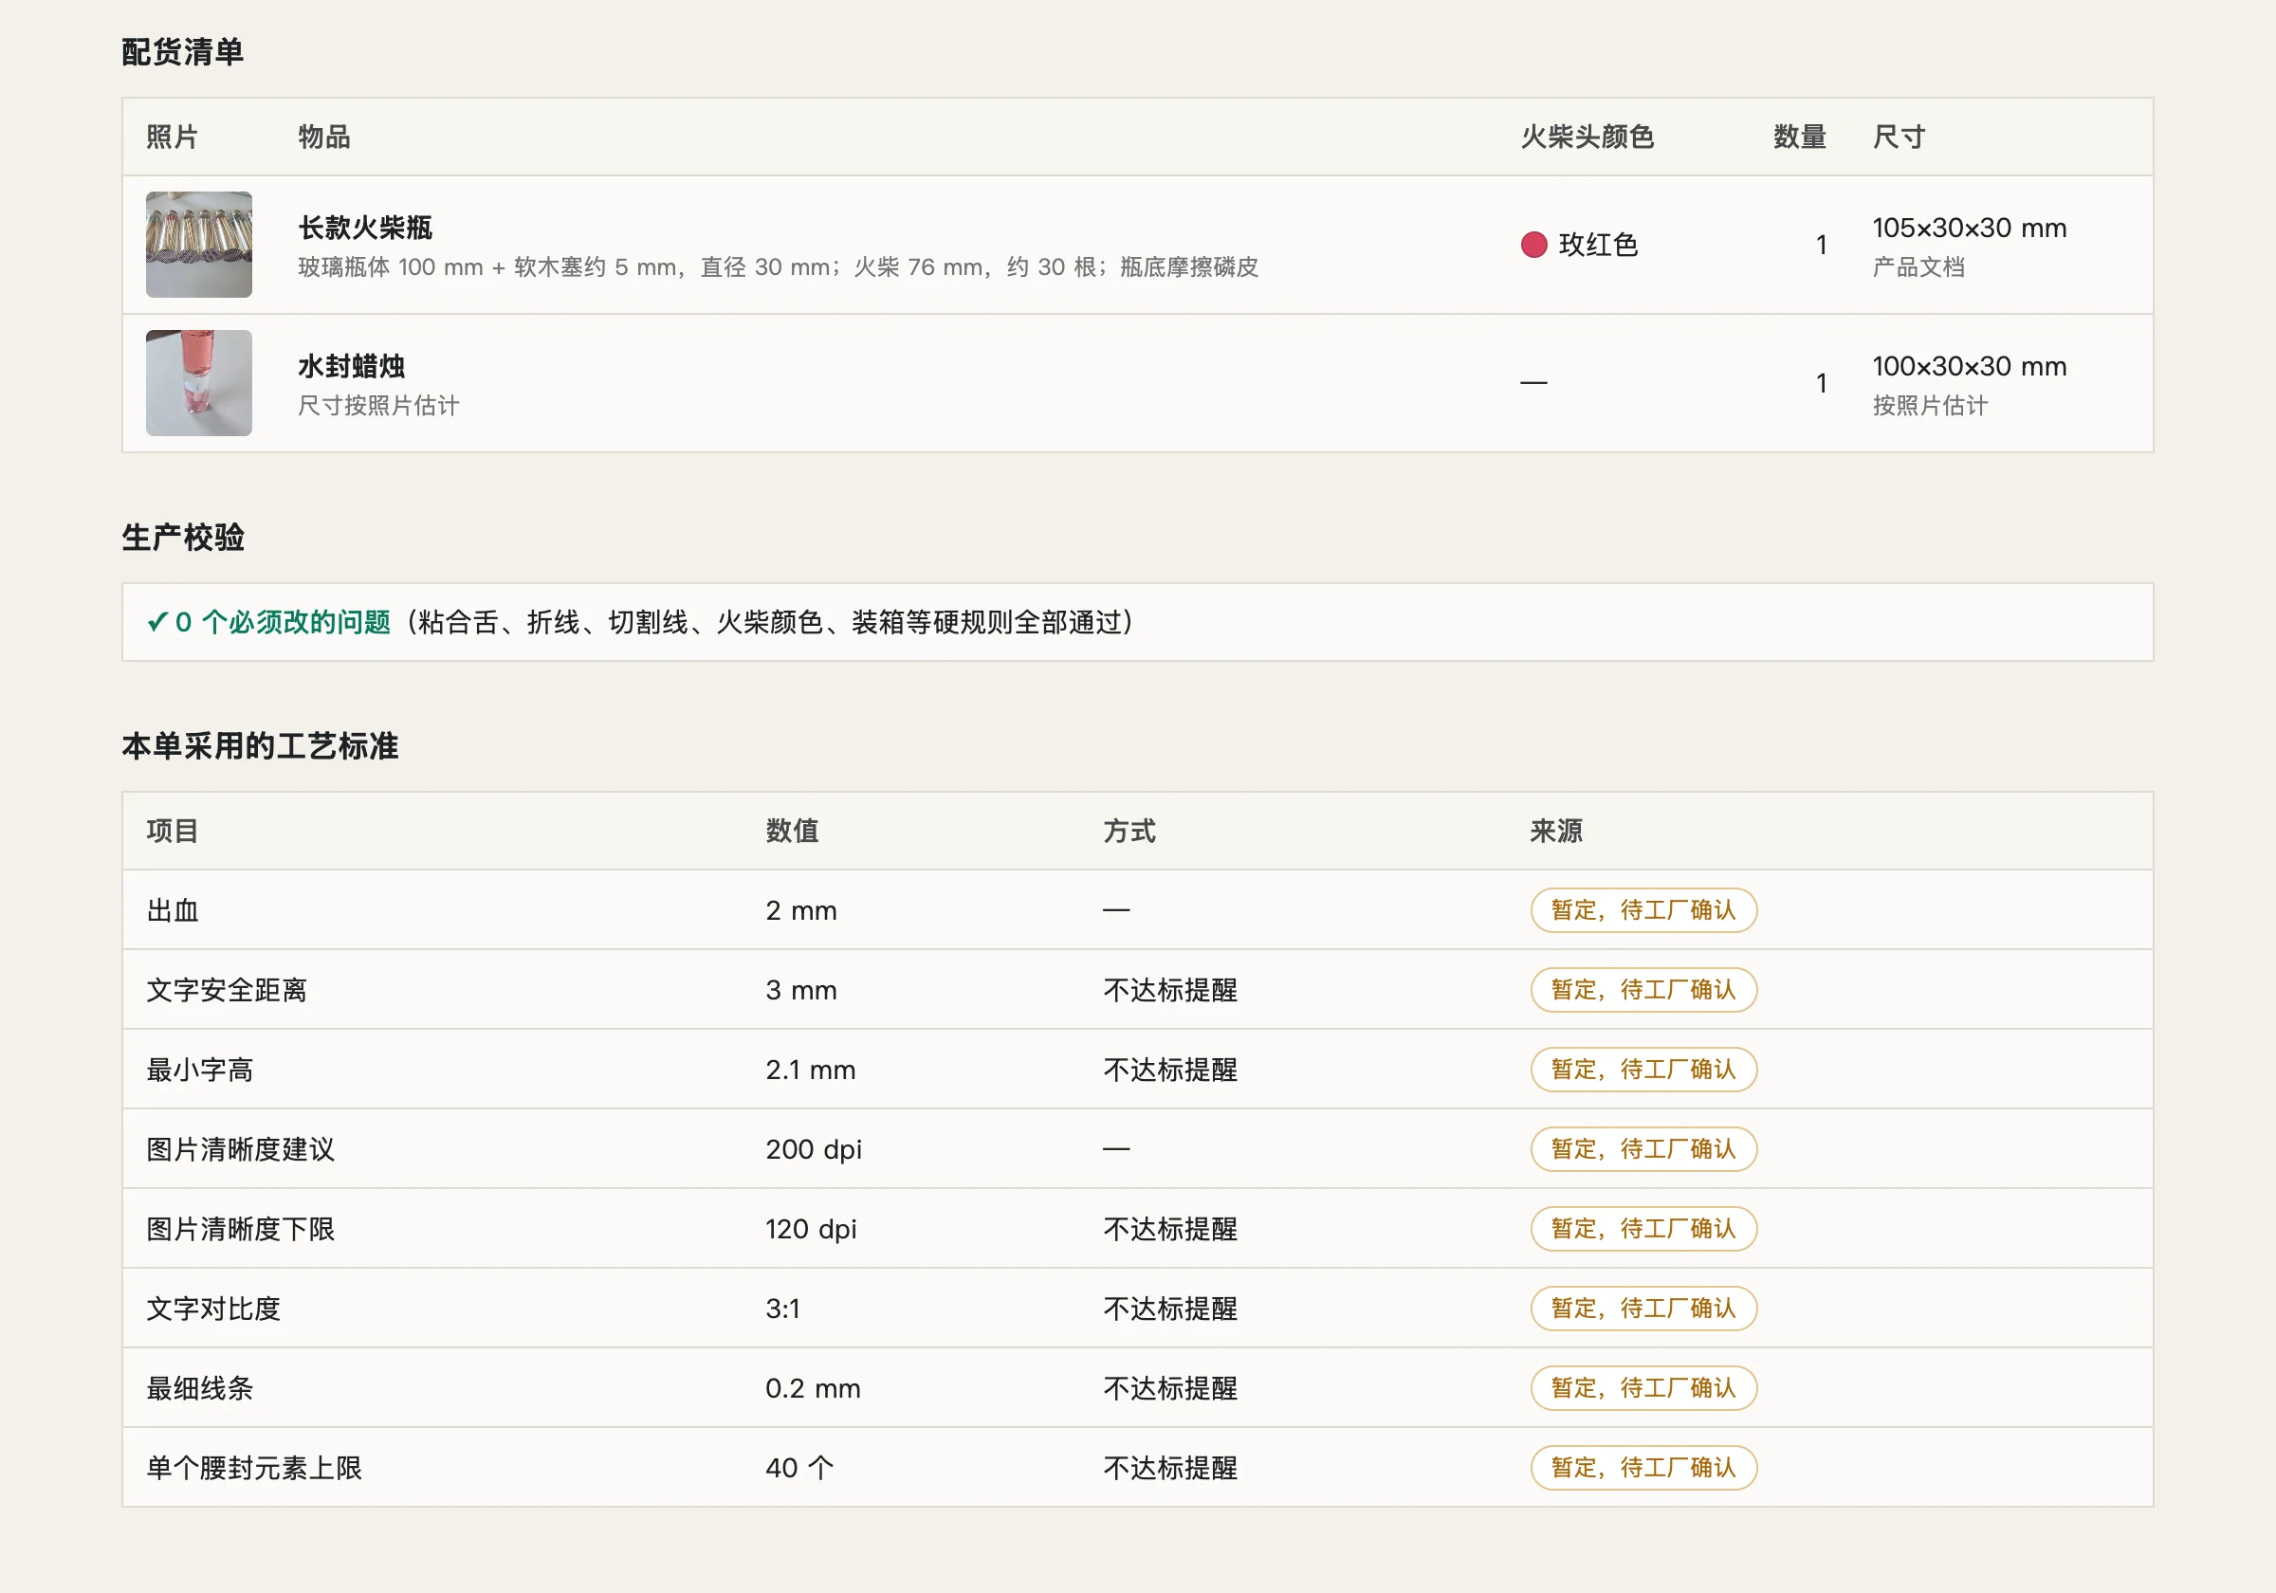Screen dimensions: 2276x1593
Task: Click the 项目 column header
Action: point(173,831)
